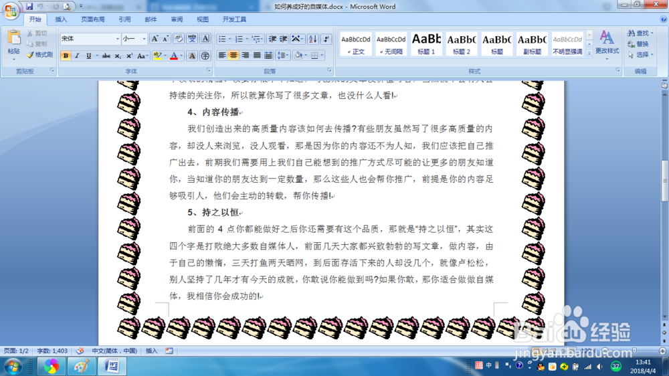Screen dimensions: 669x376
Task: Apply the 标题 1 heading style
Action: click(x=426, y=43)
